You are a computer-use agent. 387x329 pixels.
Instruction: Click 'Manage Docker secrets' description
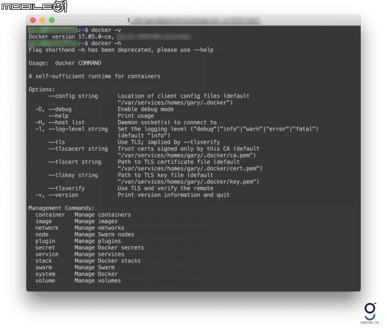[109, 247]
